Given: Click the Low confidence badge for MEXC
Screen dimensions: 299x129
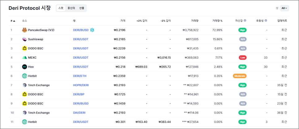Looking at the screenshot, I should click(x=242, y=57).
